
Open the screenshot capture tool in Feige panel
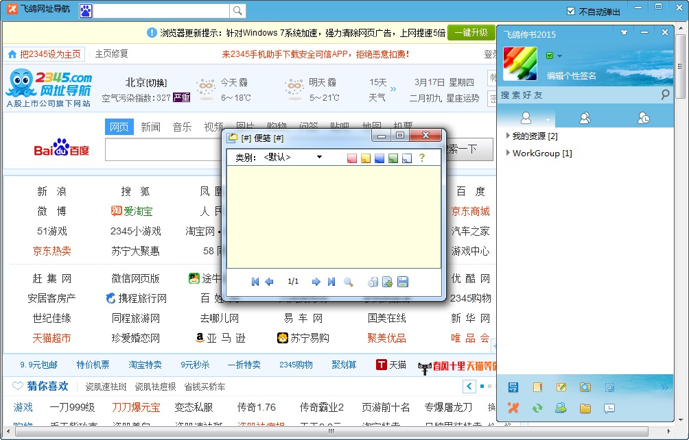tap(585, 387)
